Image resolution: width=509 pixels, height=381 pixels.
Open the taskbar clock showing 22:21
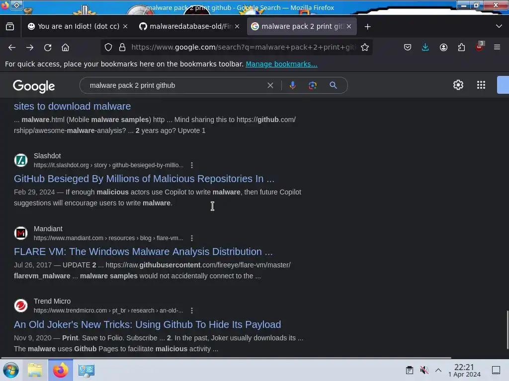(x=464, y=370)
